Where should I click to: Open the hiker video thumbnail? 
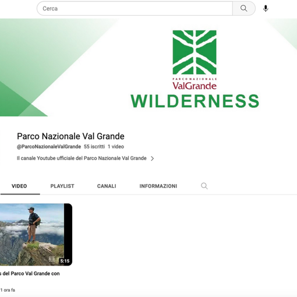click(36, 235)
